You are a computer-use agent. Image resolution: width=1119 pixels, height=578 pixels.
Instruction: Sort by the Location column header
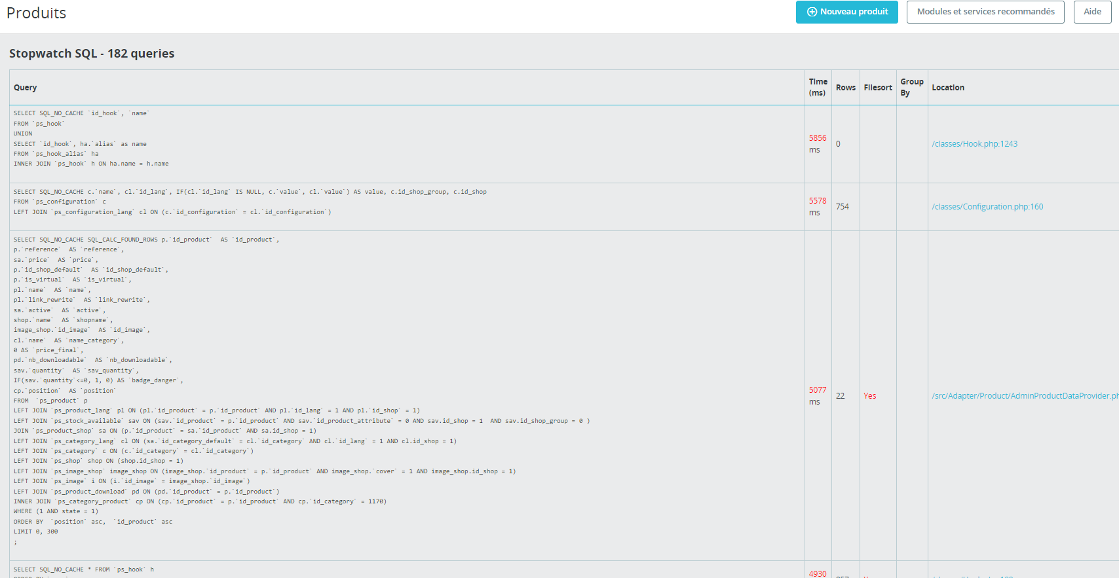coord(947,88)
